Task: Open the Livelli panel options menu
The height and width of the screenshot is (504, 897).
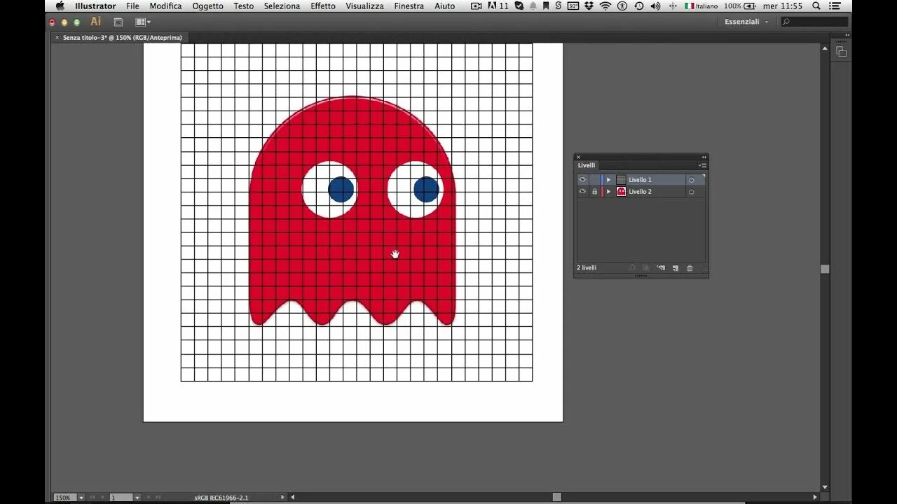Action: click(702, 166)
